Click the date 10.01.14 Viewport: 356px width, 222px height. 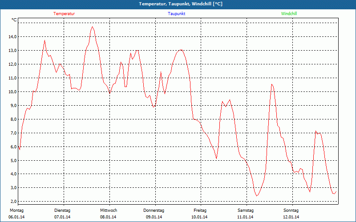(x=199, y=217)
